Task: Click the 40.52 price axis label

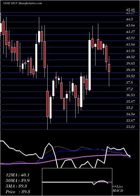Action: tap(130, 57)
